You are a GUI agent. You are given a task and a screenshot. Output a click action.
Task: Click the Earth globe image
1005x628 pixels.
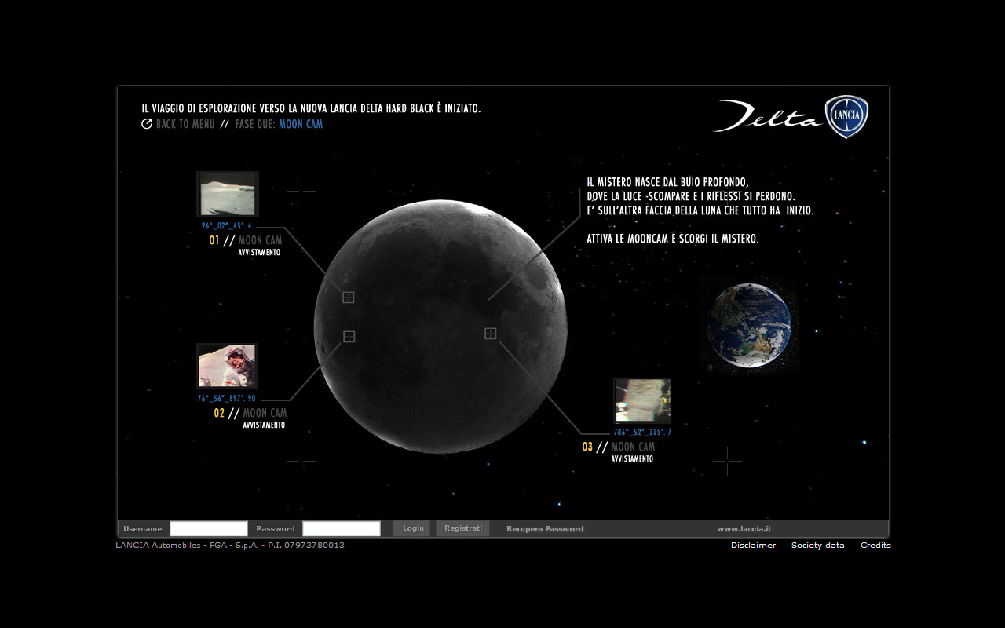(748, 325)
